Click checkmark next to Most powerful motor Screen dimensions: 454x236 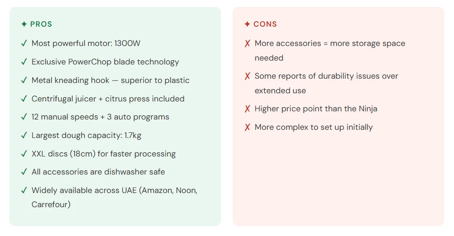click(x=24, y=43)
